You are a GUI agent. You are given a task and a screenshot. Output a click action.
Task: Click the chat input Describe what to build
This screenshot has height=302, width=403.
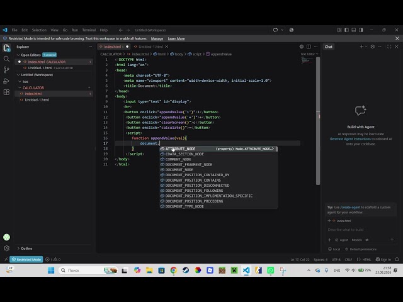[x=360, y=230]
